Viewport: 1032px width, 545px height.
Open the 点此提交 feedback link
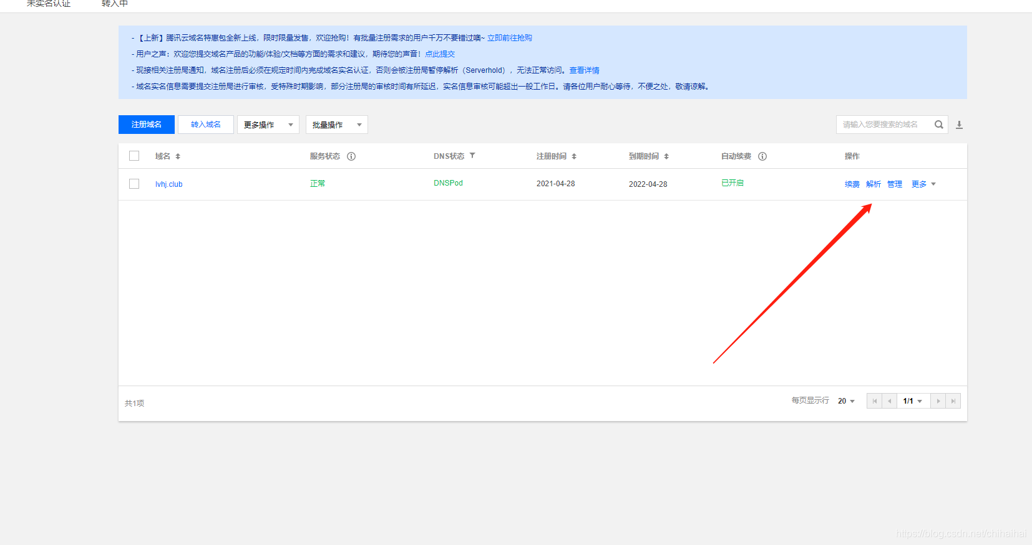point(440,54)
